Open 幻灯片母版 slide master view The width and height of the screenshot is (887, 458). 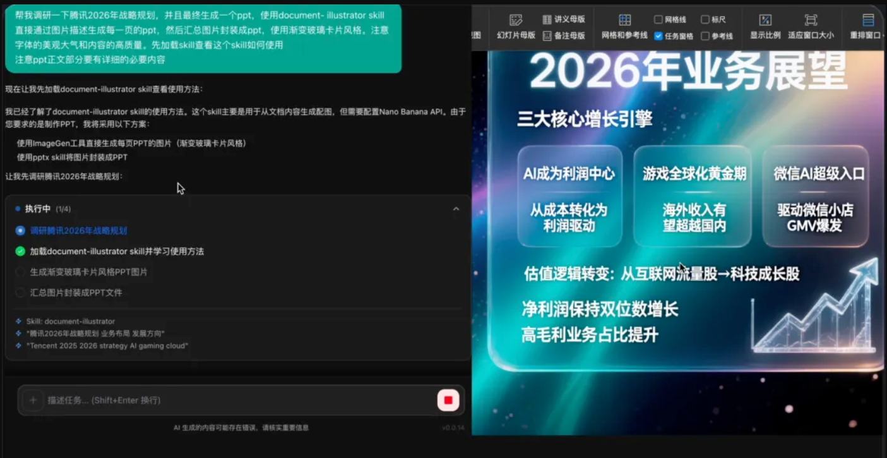516,26
